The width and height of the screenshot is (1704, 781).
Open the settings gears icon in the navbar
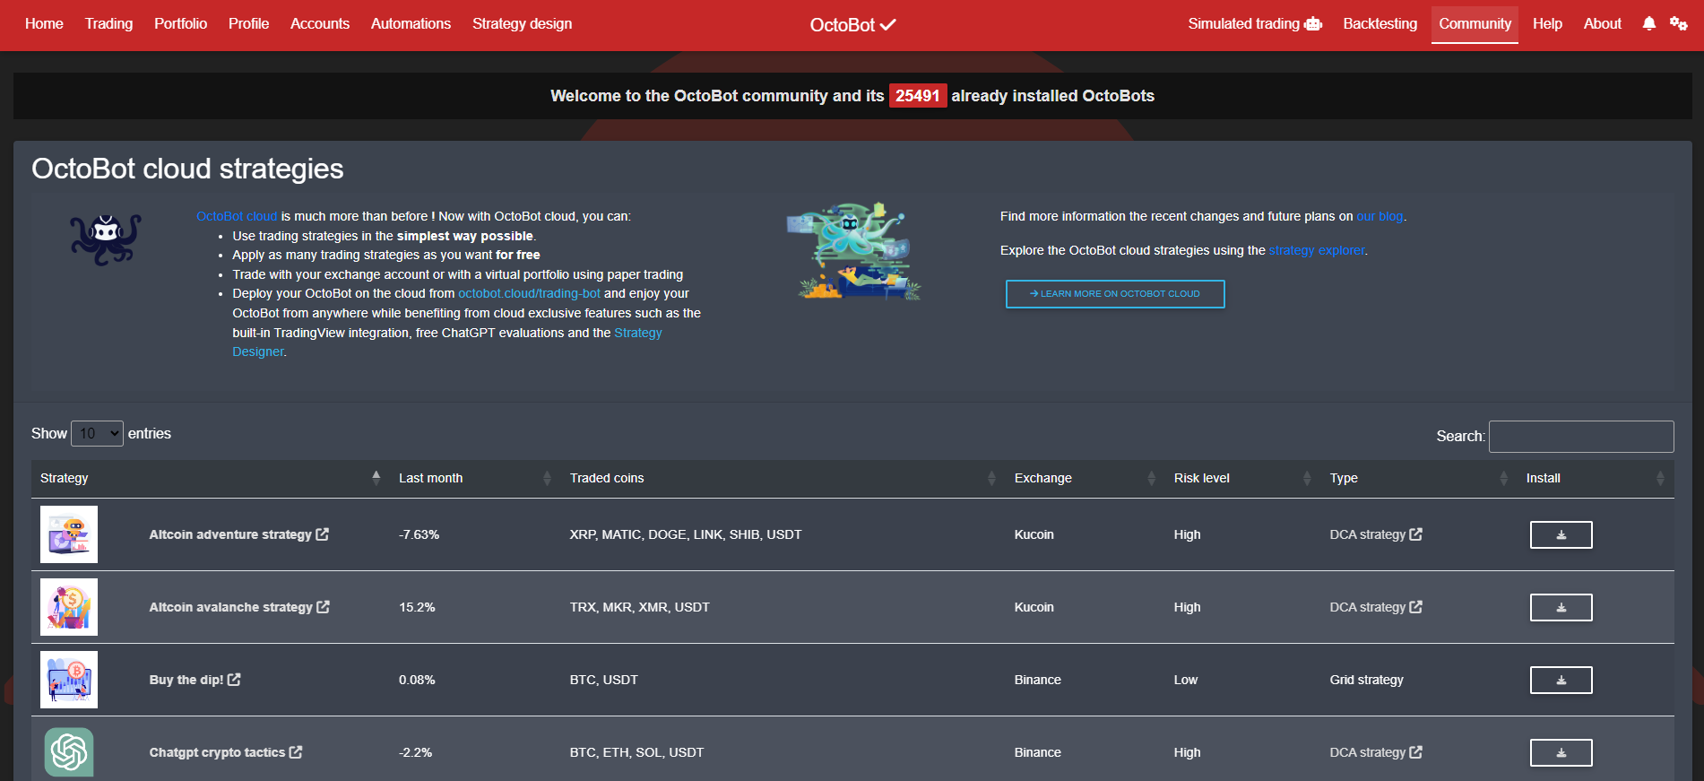point(1679,24)
